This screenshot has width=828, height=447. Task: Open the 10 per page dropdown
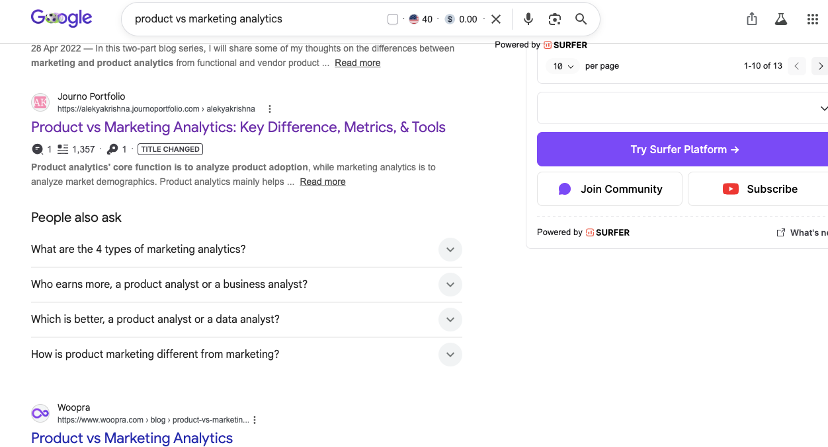tap(563, 66)
